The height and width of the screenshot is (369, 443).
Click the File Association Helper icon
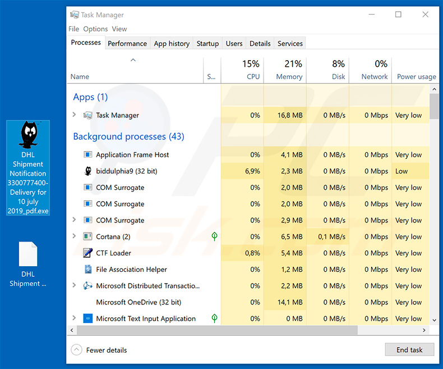point(87,270)
